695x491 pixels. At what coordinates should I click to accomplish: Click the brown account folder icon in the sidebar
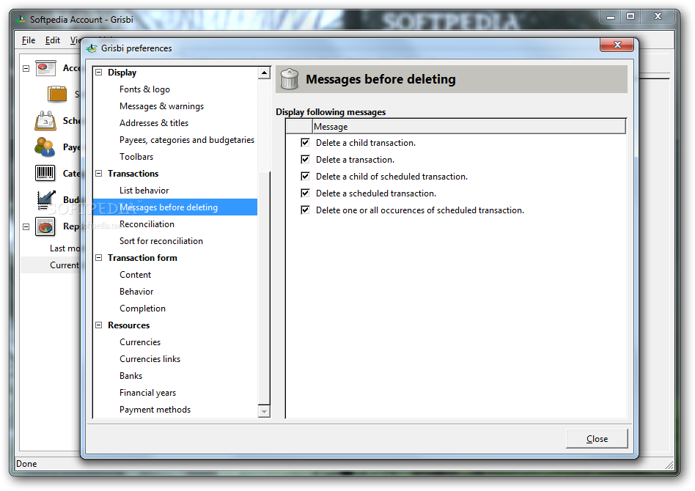pos(57,94)
